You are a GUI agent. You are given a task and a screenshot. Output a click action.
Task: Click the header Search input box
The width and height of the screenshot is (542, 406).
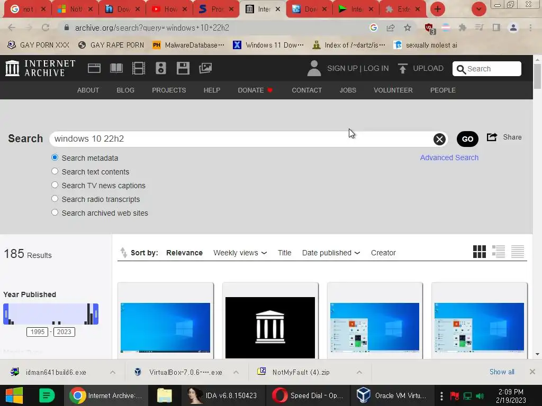[487, 69]
